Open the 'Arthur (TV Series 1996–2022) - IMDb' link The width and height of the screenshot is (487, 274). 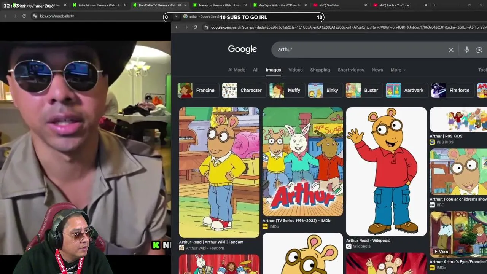pyautogui.click(x=296, y=221)
